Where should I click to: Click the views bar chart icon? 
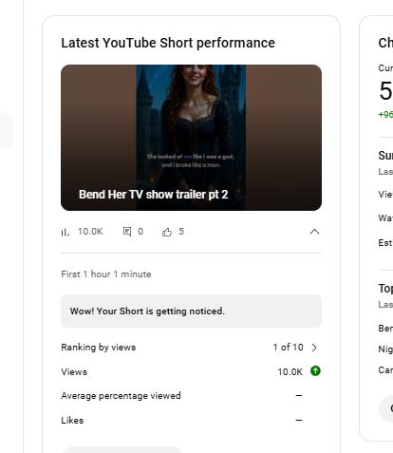(x=65, y=232)
